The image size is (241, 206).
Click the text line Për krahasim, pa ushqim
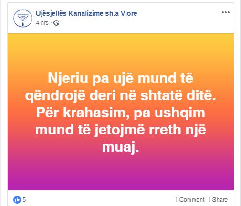121,113
